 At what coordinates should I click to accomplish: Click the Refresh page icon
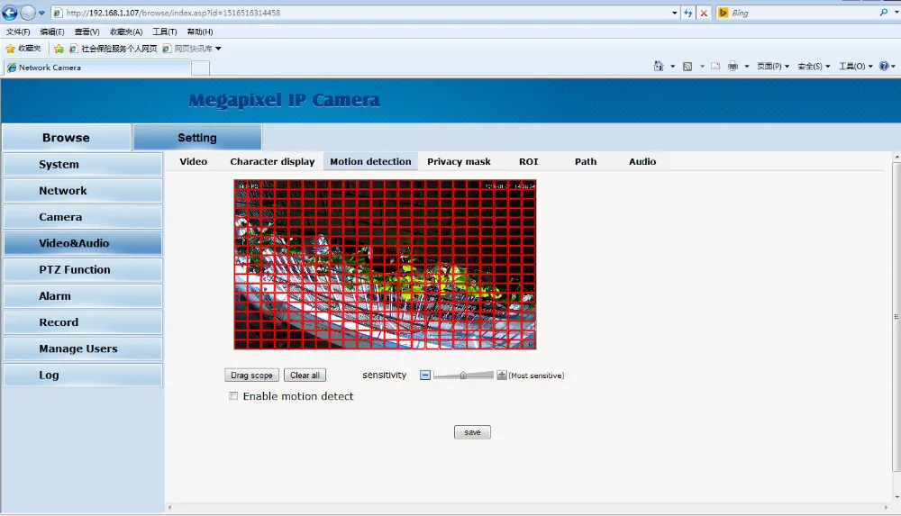click(687, 13)
